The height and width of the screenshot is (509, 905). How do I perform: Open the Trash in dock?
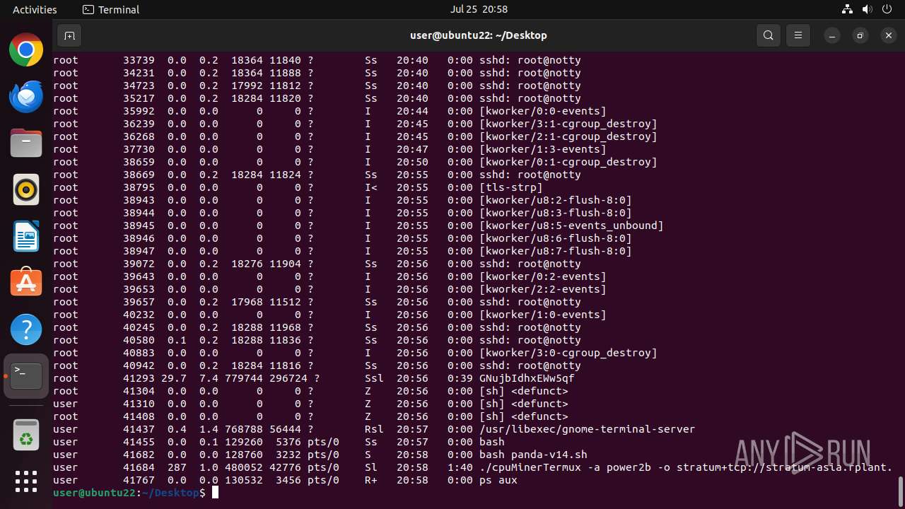(x=26, y=435)
